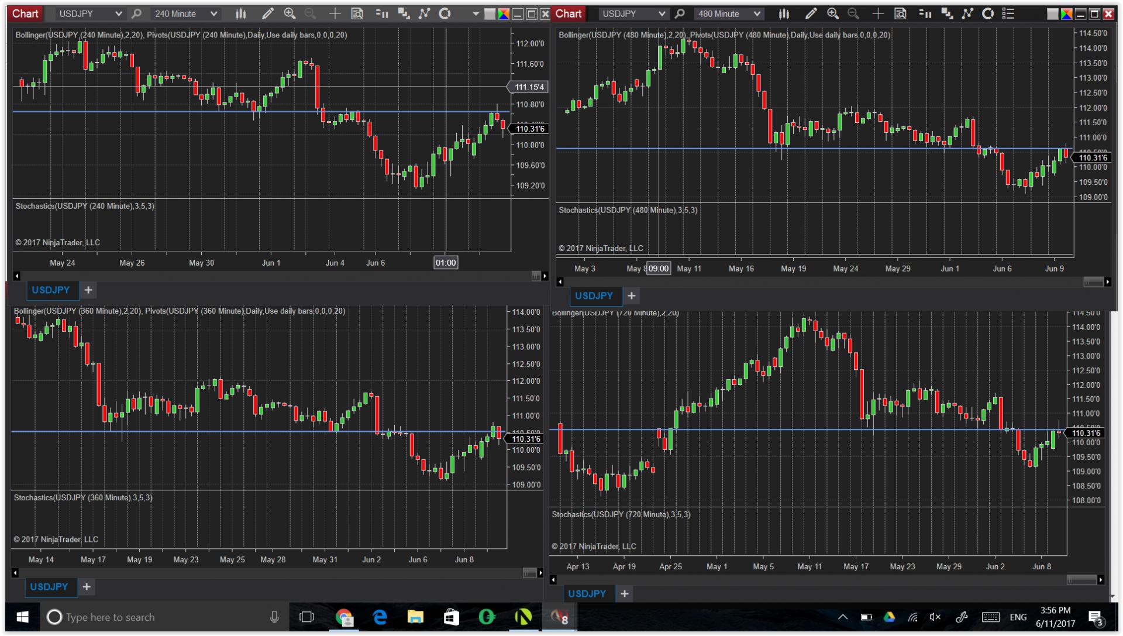The height and width of the screenshot is (636, 1123).
Task: Click instrument search magnifier in 240 Minute chart
Action: (x=136, y=13)
